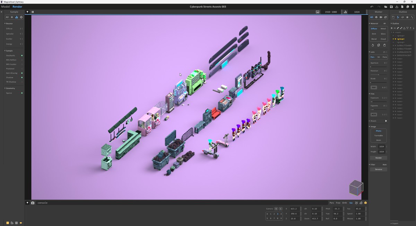Open project using the folder icon
The width and height of the screenshot is (416, 226).
coord(385,7)
